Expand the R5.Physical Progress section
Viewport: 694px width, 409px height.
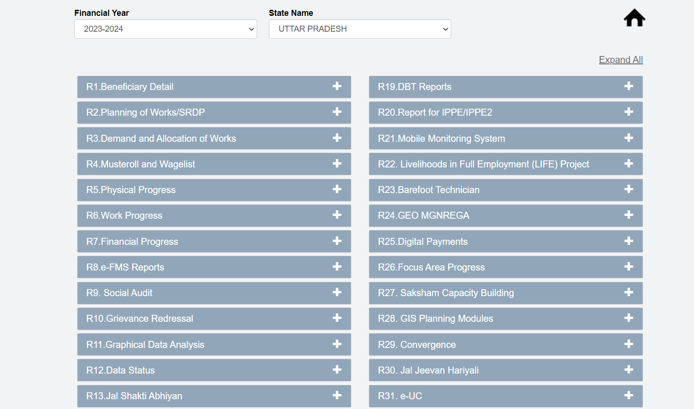131,190
